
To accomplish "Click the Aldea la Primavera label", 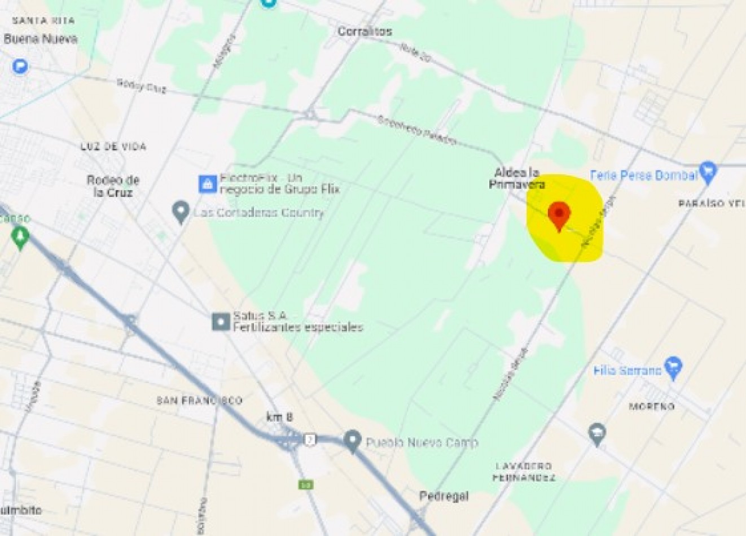I will (517, 178).
